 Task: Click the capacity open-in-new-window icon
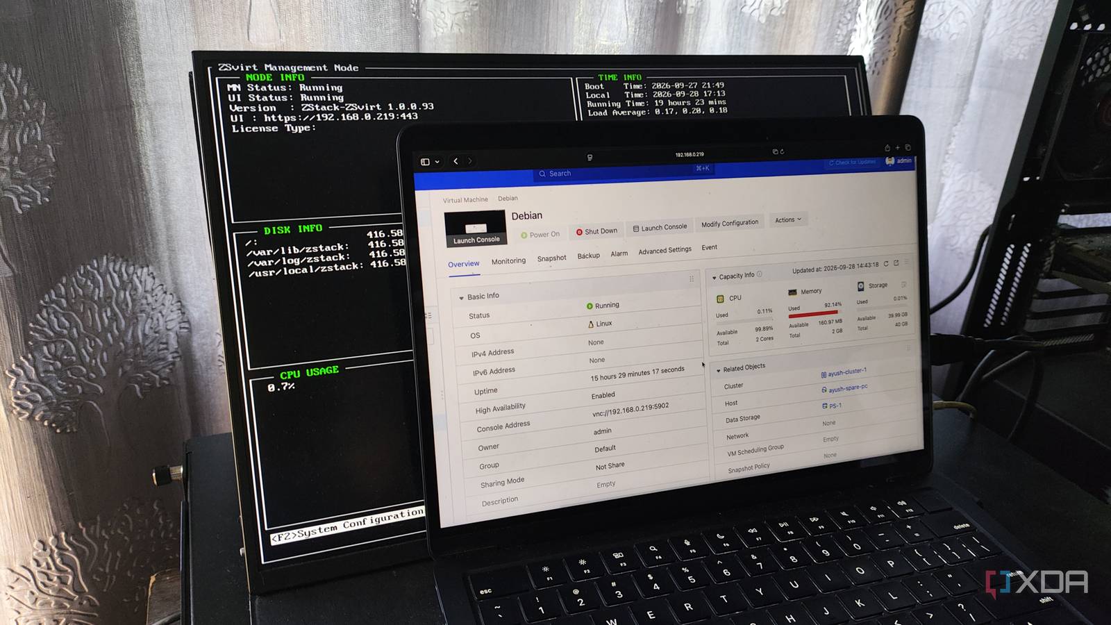tap(896, 263)
